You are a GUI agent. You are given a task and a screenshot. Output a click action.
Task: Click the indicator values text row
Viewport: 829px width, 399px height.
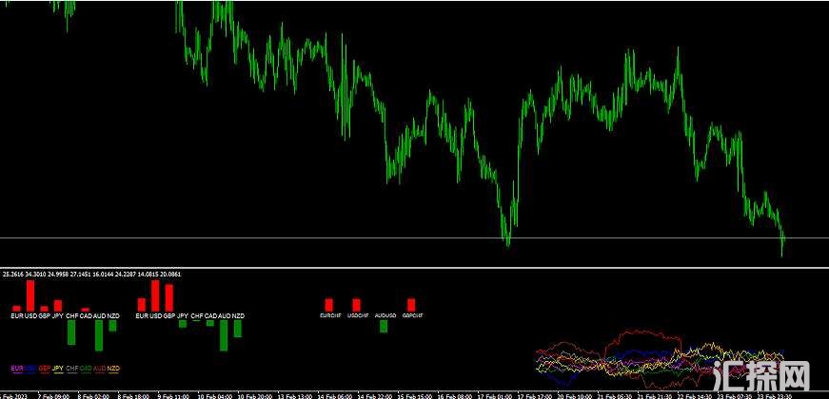91,274
